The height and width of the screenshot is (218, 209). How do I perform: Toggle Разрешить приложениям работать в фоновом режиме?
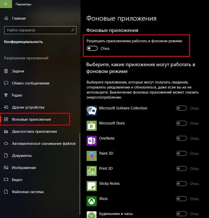click(92, 48)
